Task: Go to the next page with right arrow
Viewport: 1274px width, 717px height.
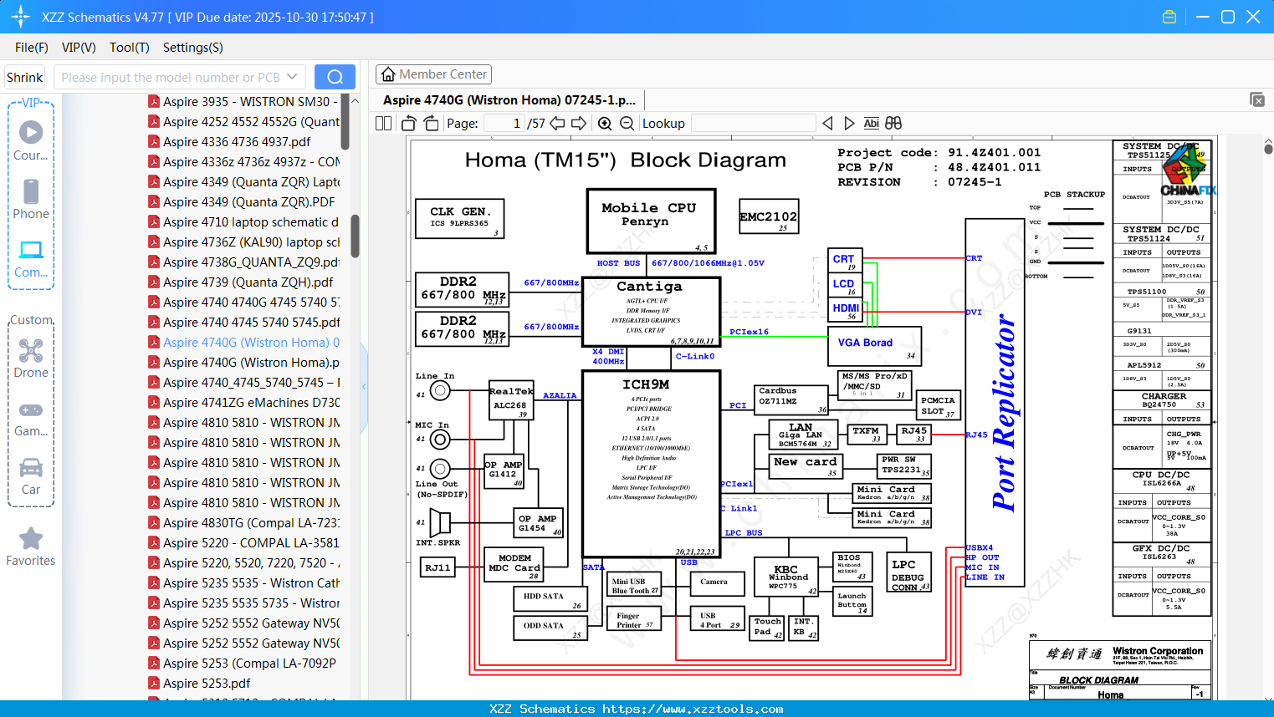Action: pos(579,124)
